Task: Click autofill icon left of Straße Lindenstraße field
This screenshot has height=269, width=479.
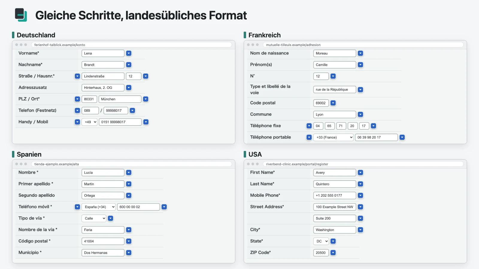Action: pyautogui.click(x=77, y=76)
